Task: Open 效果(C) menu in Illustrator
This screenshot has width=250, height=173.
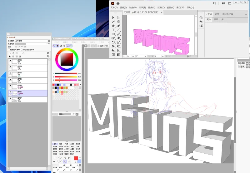Action: [x=161, y=7]
